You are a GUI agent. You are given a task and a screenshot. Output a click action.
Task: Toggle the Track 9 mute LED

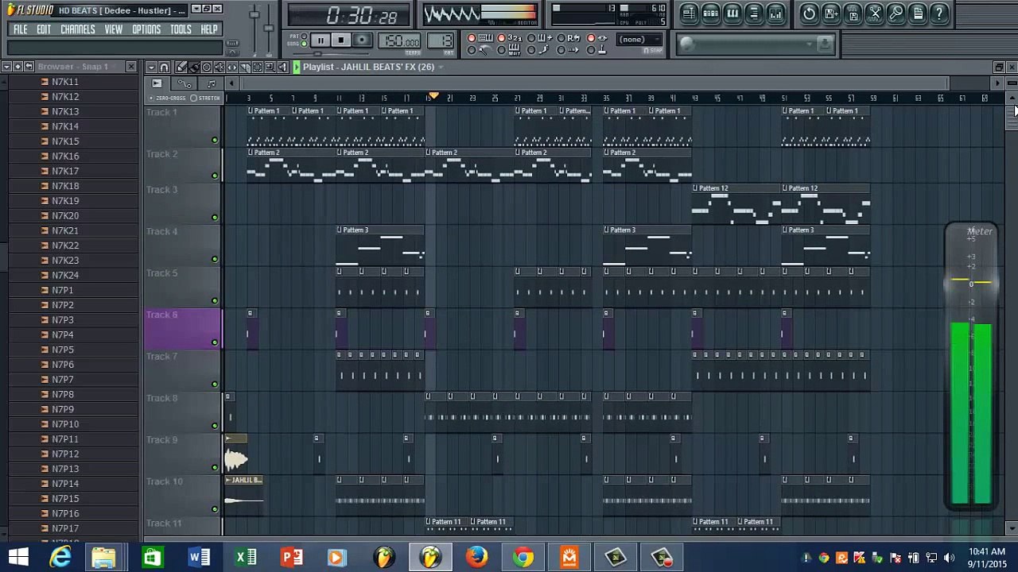[x=214, y=467]
